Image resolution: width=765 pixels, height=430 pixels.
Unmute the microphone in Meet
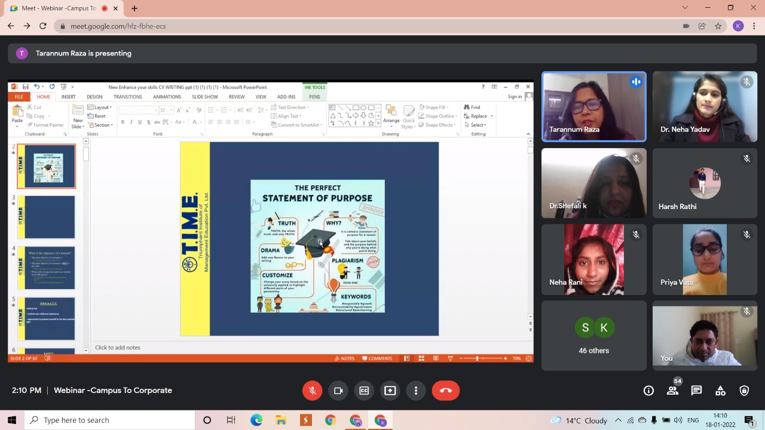click(x=312, y=391)
